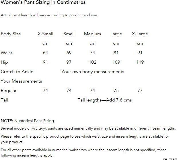Click the Women's Pant Sizing heading
This screenshot has height=160, width=177.
[43, 3]
